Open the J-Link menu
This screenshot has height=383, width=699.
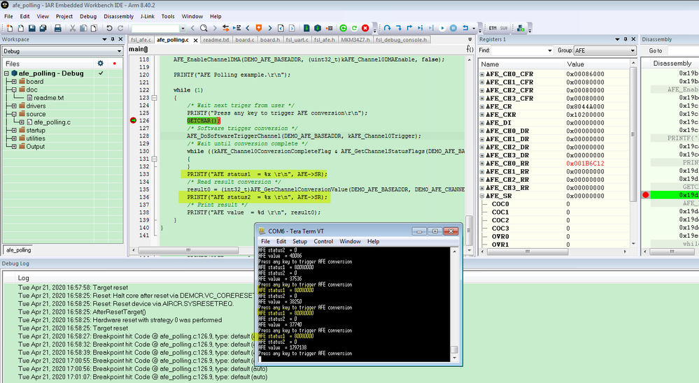click(x=147, y=16)
